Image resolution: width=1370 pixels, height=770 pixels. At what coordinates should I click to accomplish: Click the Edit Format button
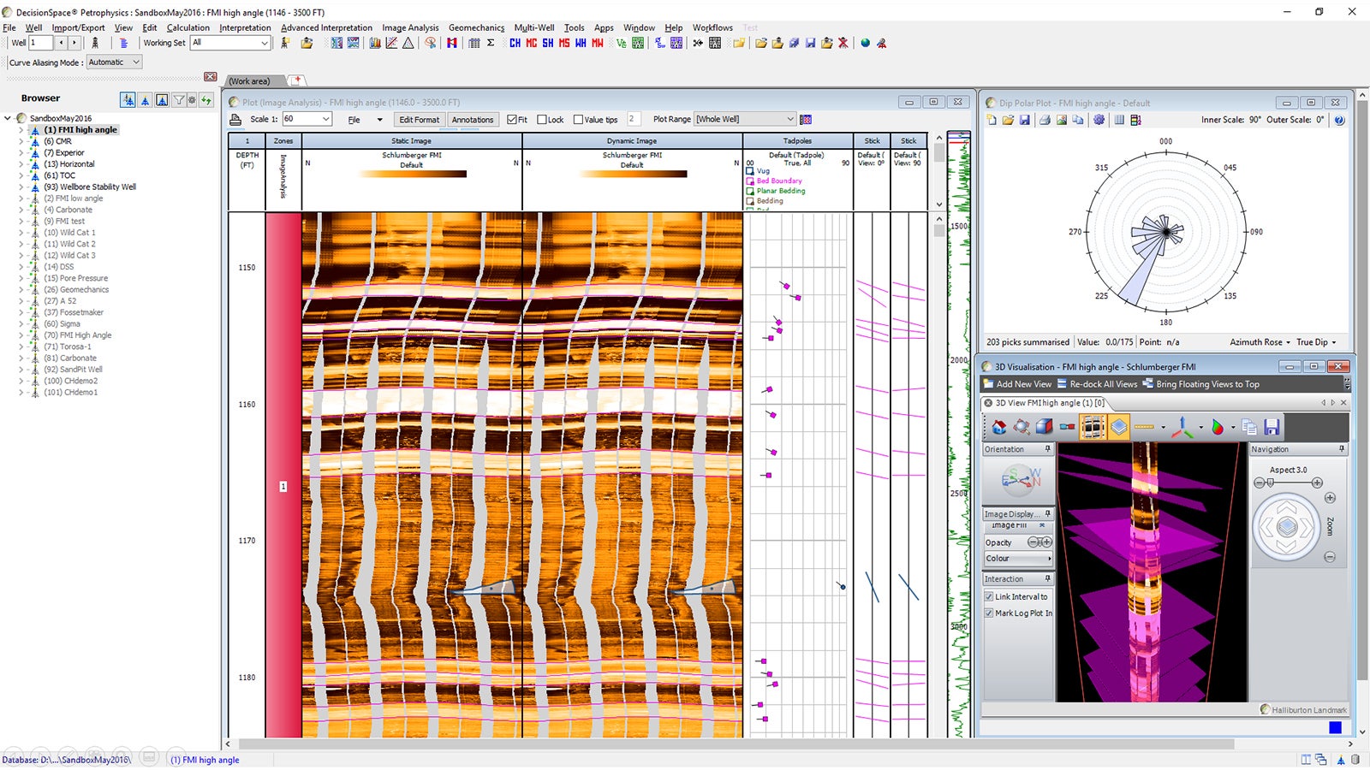tap(419, 120)
